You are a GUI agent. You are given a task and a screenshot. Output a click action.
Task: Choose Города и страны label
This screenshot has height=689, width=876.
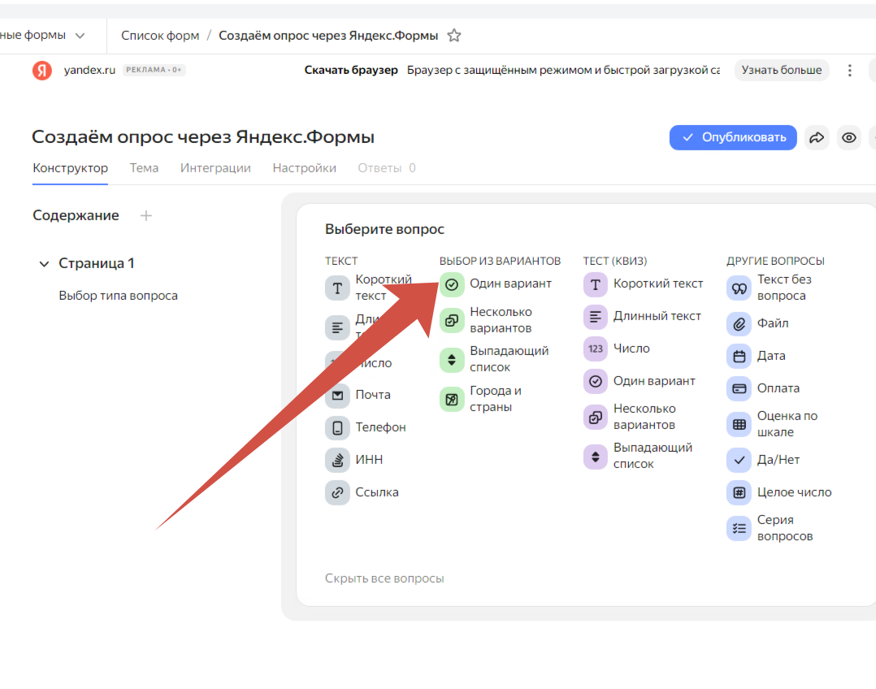[x=496, y=399]
